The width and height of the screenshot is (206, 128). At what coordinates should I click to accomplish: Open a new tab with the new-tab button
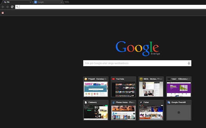[x=67, y=2]
